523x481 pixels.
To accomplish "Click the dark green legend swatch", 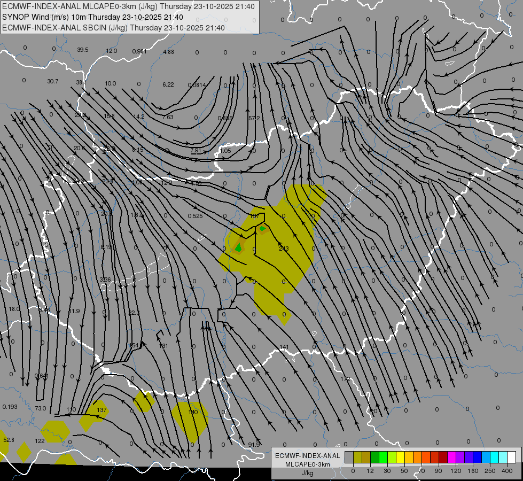I will click(x=374, y=457).
